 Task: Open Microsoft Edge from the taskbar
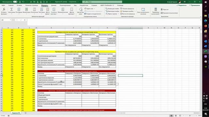coord(205,21)
